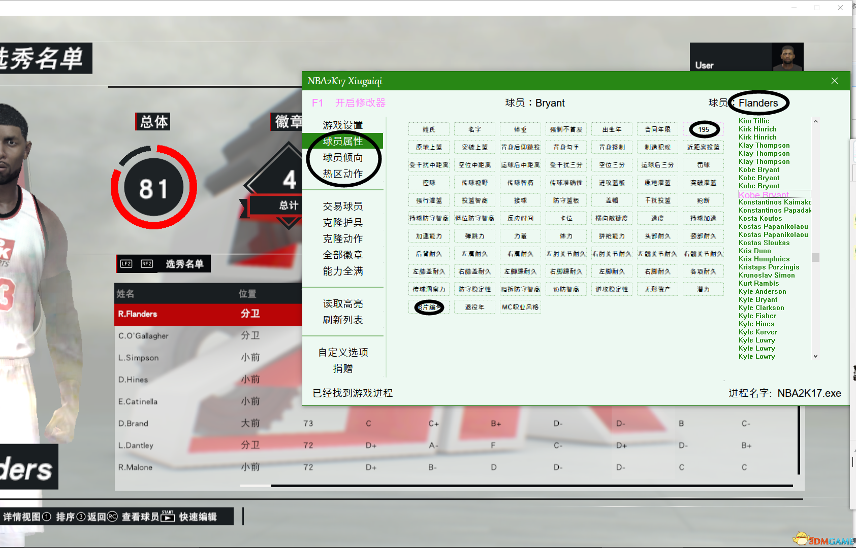Viewport: 856px width, 548px height.
Task: Click 克隆动作 option
Action: click(x=343, y=238)
